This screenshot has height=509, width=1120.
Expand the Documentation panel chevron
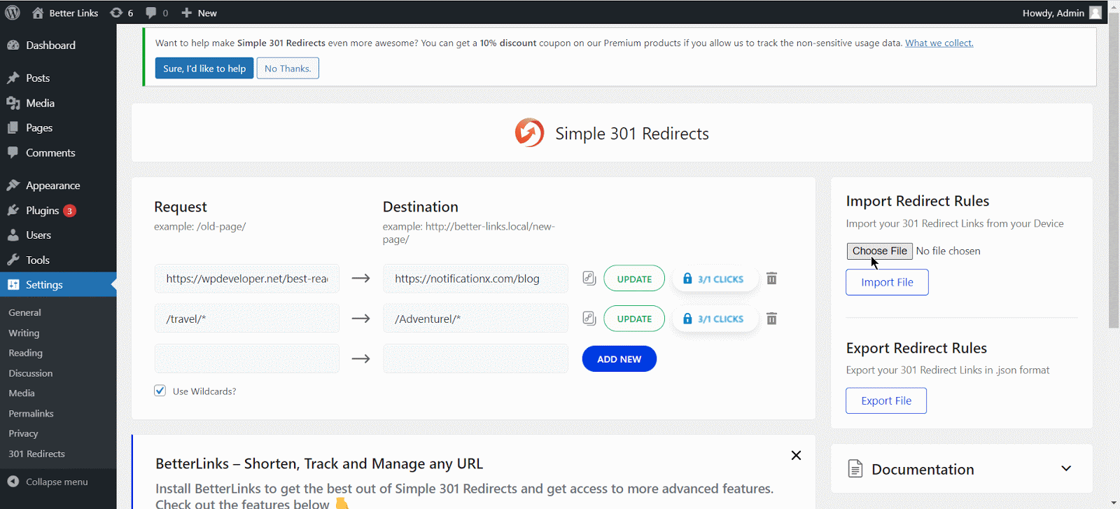tap(1066, 468)
